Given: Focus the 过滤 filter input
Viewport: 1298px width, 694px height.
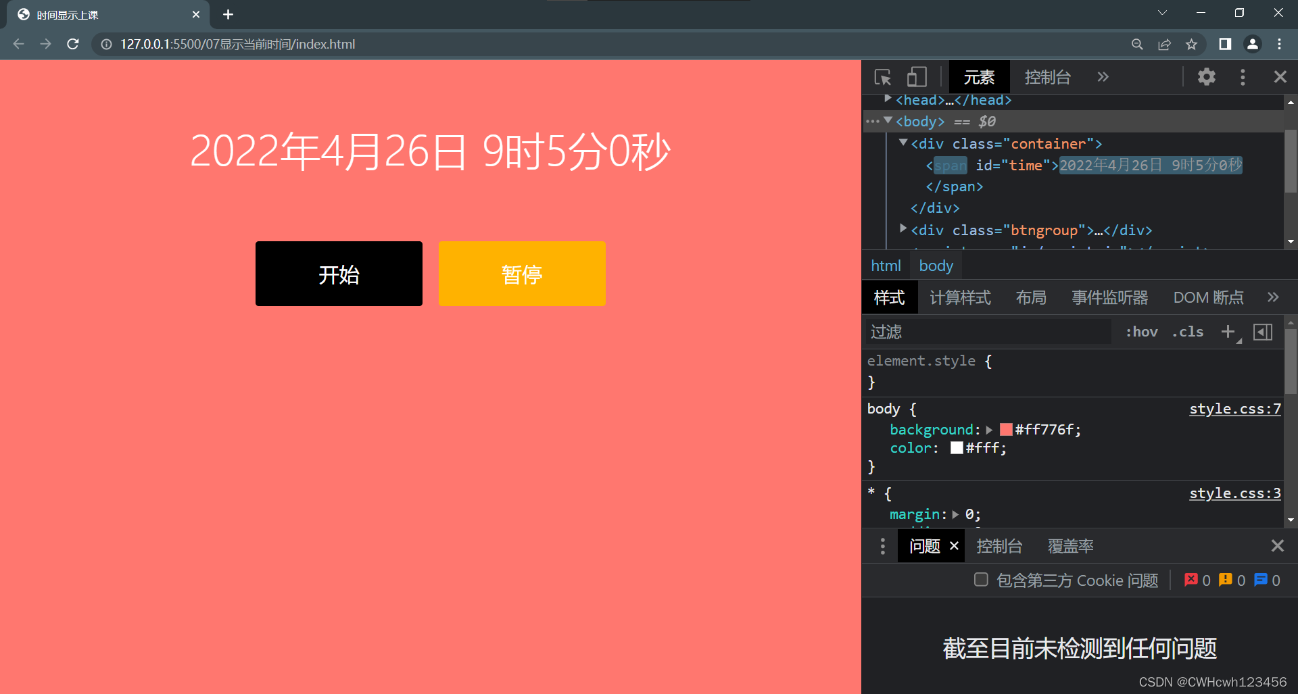Looking at the screenshot, I should coord(988,332).
